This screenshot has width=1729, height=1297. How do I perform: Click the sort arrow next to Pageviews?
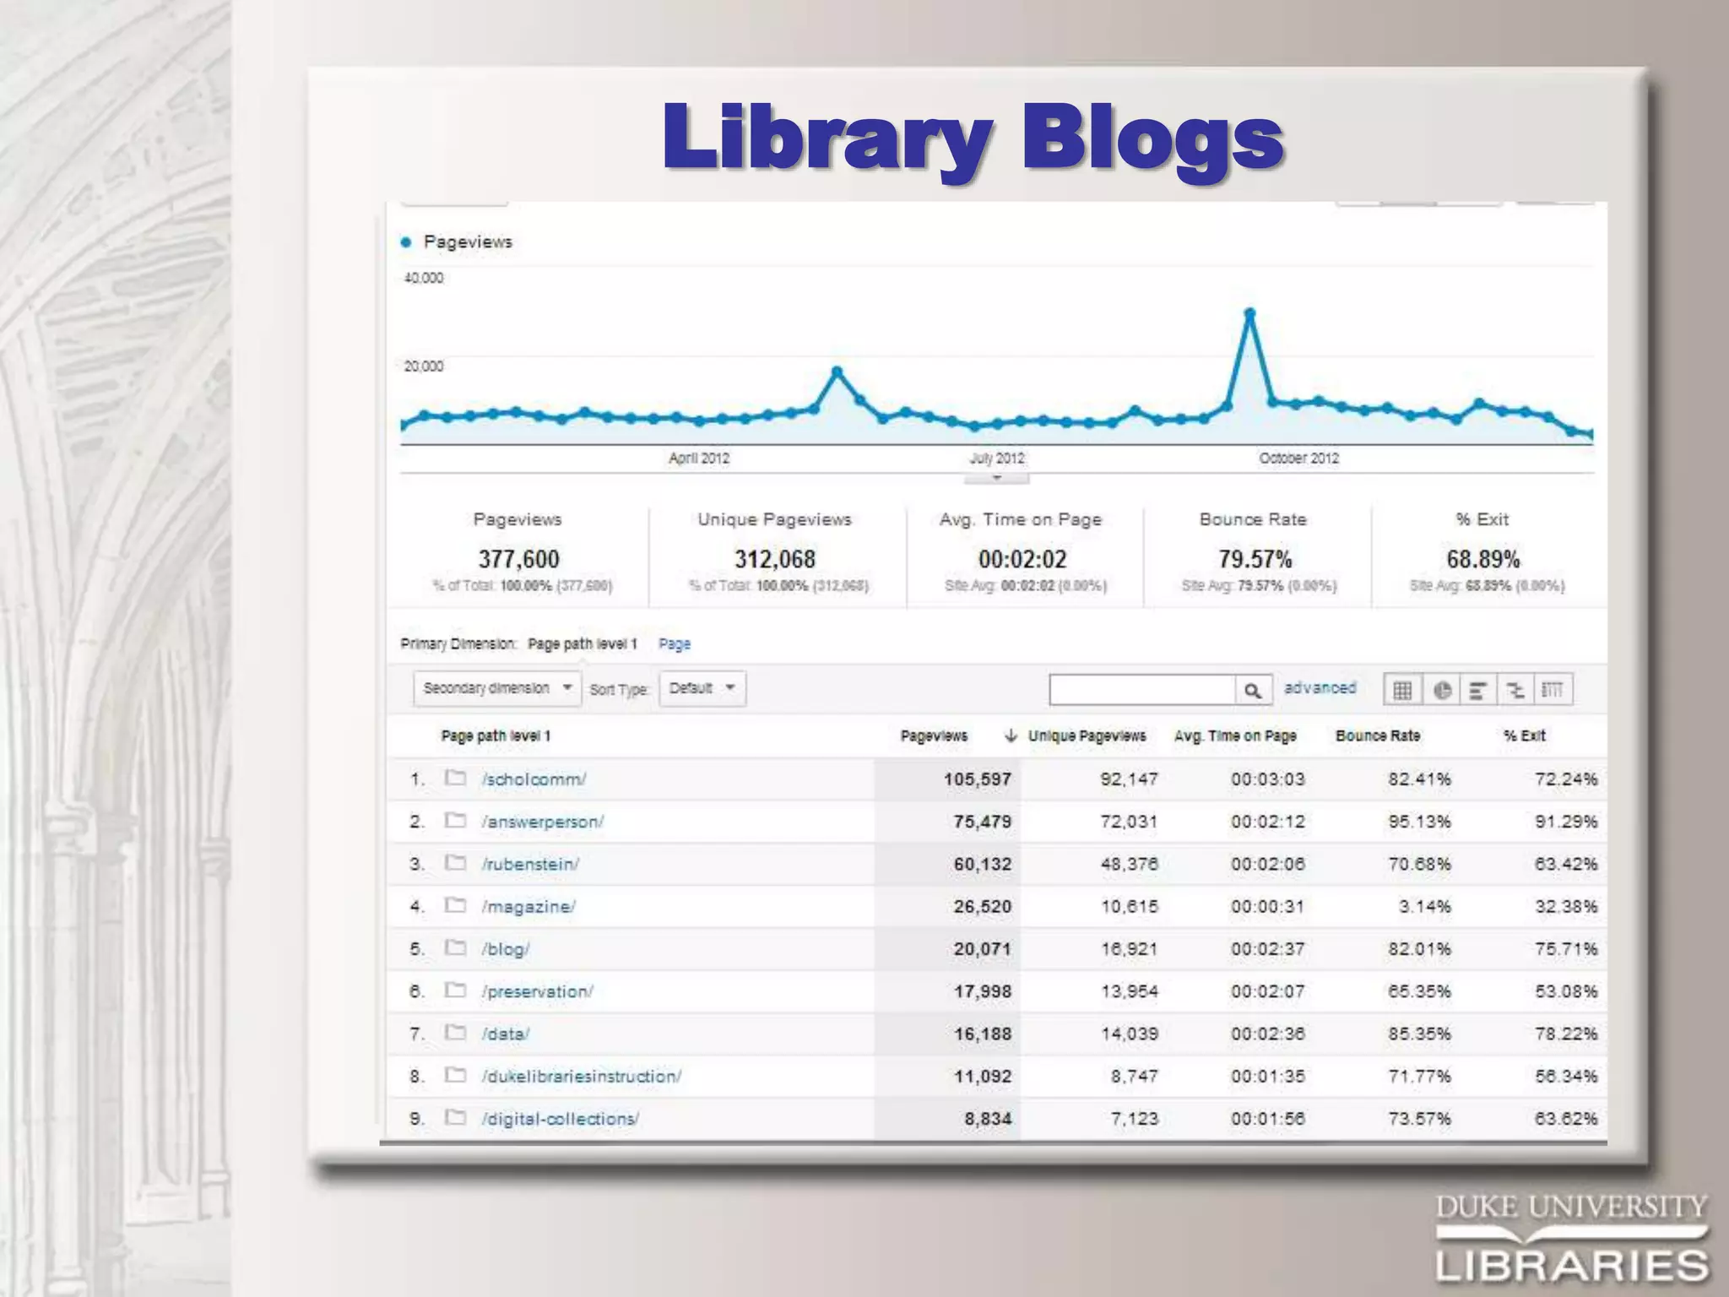click(1011, 735)
